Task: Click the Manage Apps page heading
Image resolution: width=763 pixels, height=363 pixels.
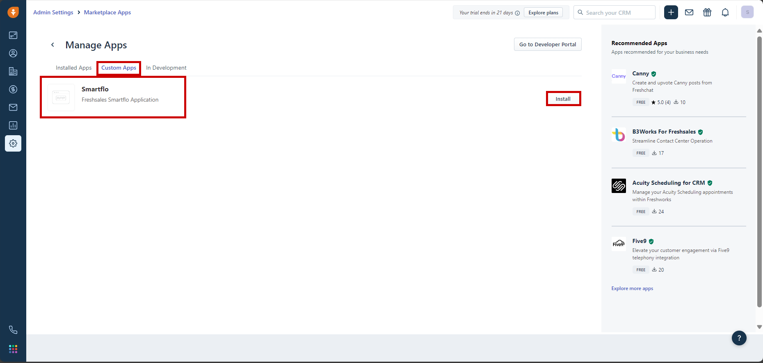Action: (96, 45)
